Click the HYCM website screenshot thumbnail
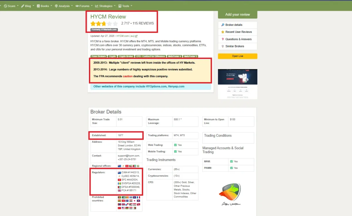The height and width of the screenshot is (216, 352). click(x=238, y=84)
